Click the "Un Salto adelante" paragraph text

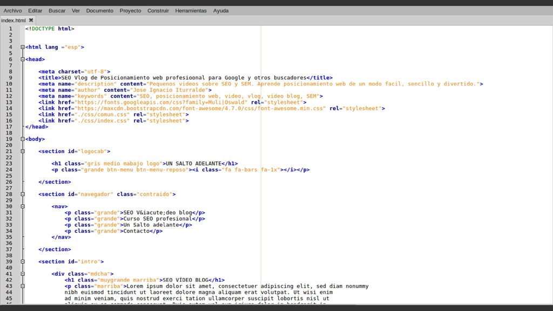[151, 225]
